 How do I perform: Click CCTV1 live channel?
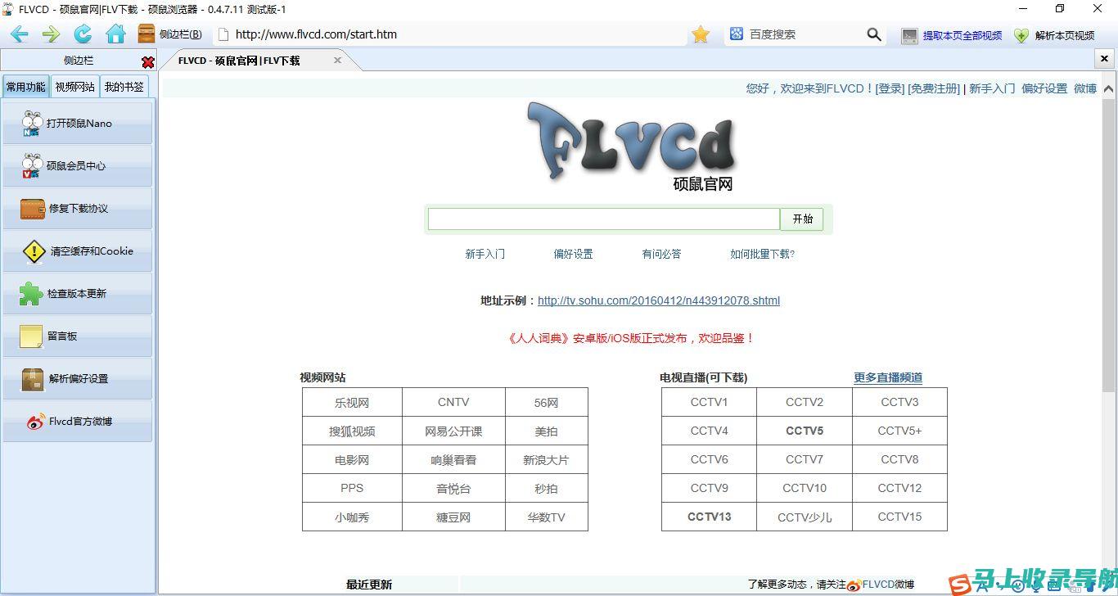709,402
